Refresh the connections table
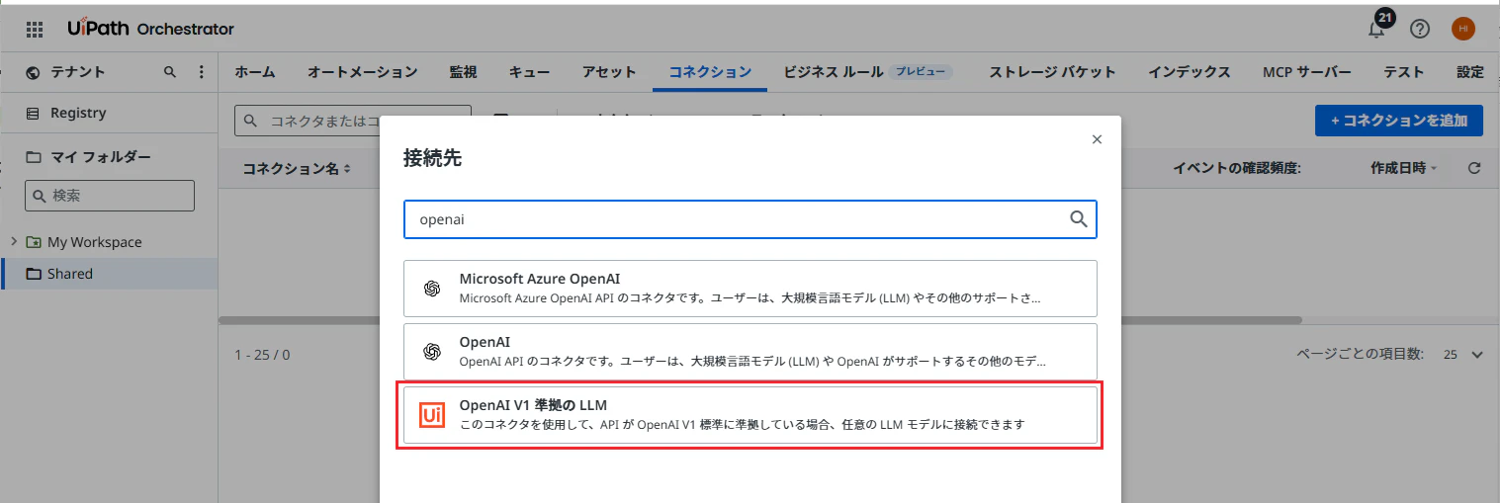This screenshot has height=503, width=1500. [x=1474, y=168]
